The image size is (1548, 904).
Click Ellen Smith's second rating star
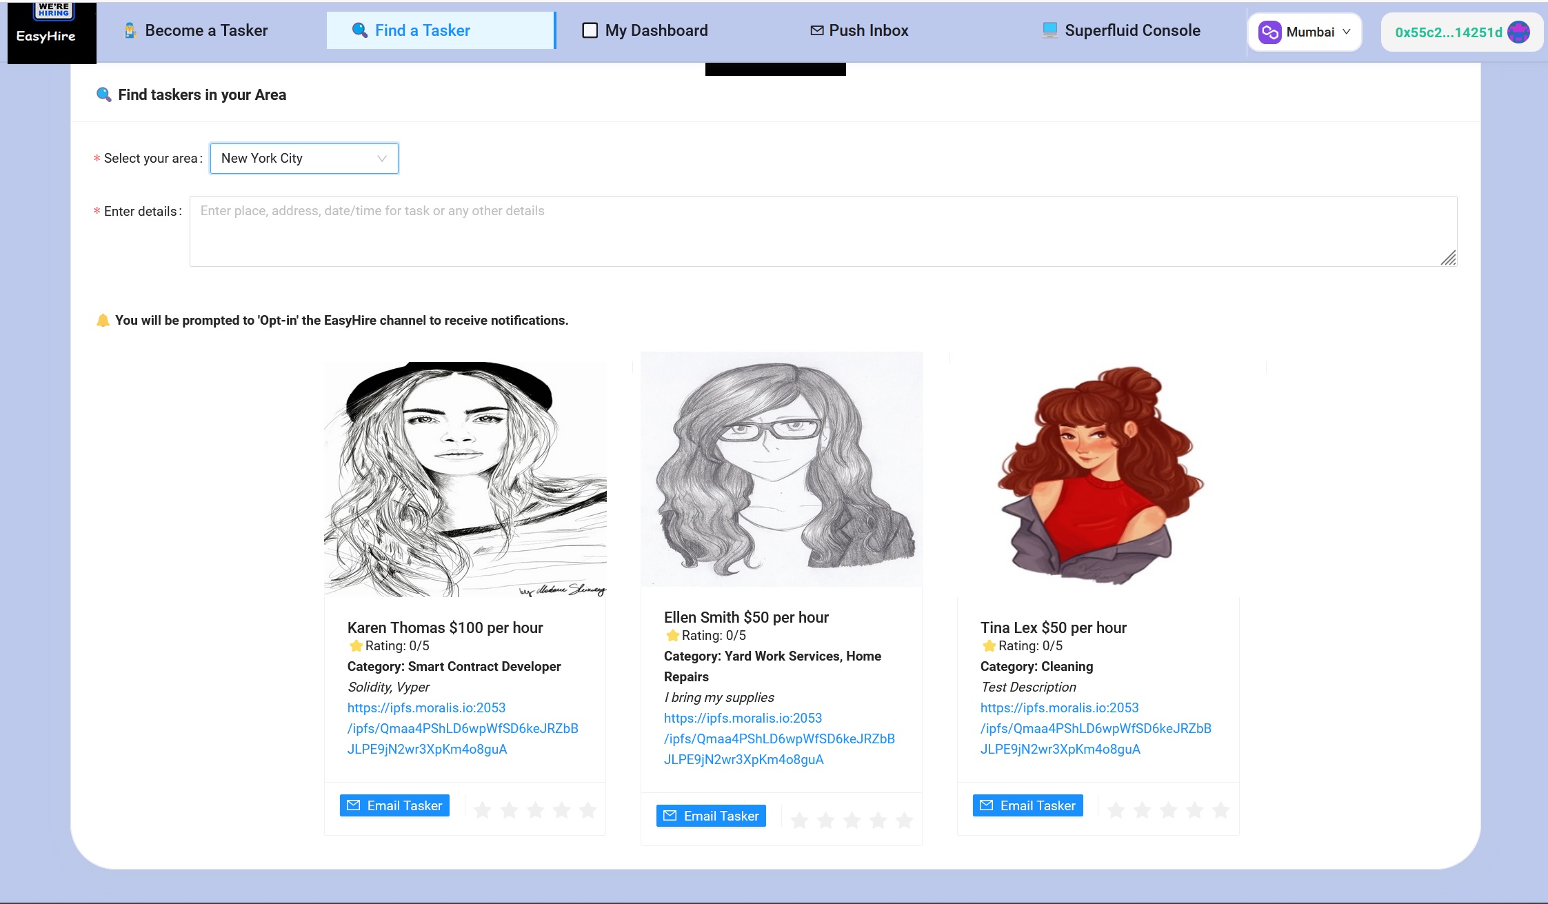click(825, 820)
